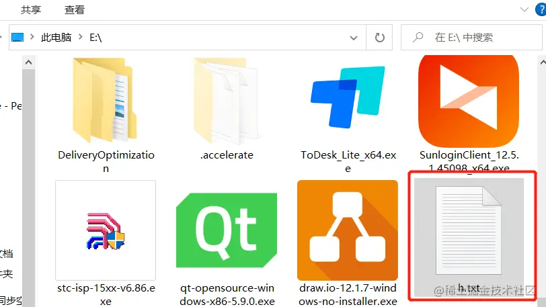This screenshot has height=307, width=546.
Task: Open the address bar history dropdown
Action: (354, 38)
